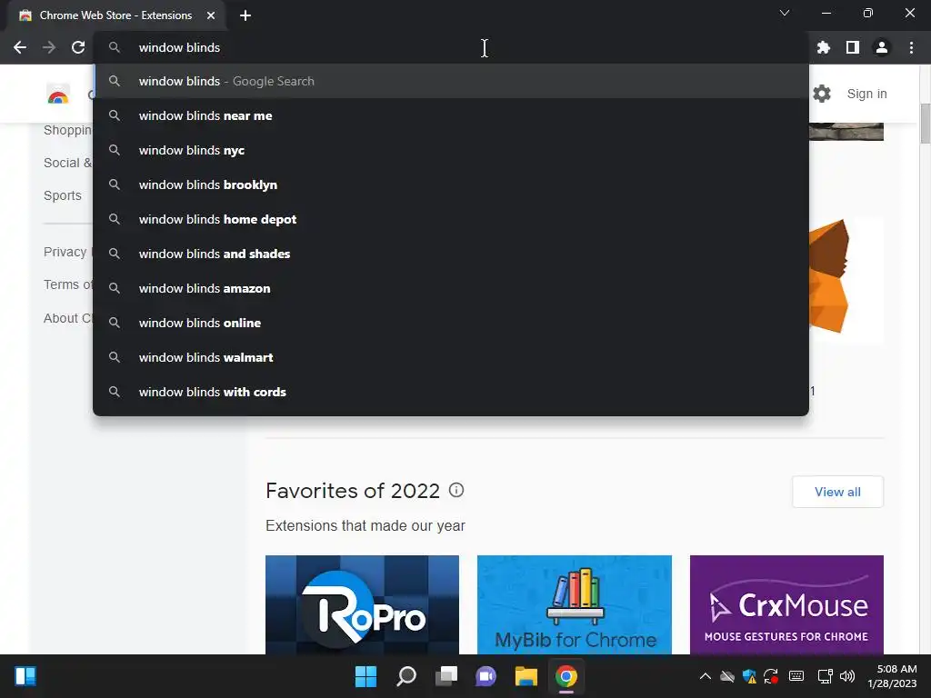
Task: Click the info icon beside Favorites of 2022
Action: (456, 490)
